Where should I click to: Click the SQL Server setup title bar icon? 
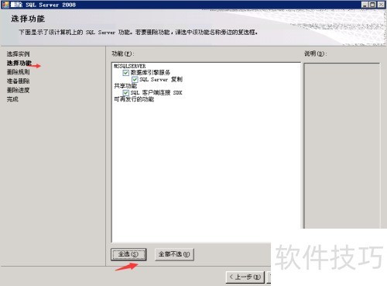pos(5,5)
